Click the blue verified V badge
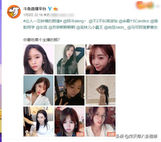This screenshot has height=142, width=161. (50, 9)
